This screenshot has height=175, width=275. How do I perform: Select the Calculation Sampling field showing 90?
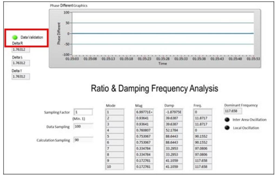click(x=83, y=140)
